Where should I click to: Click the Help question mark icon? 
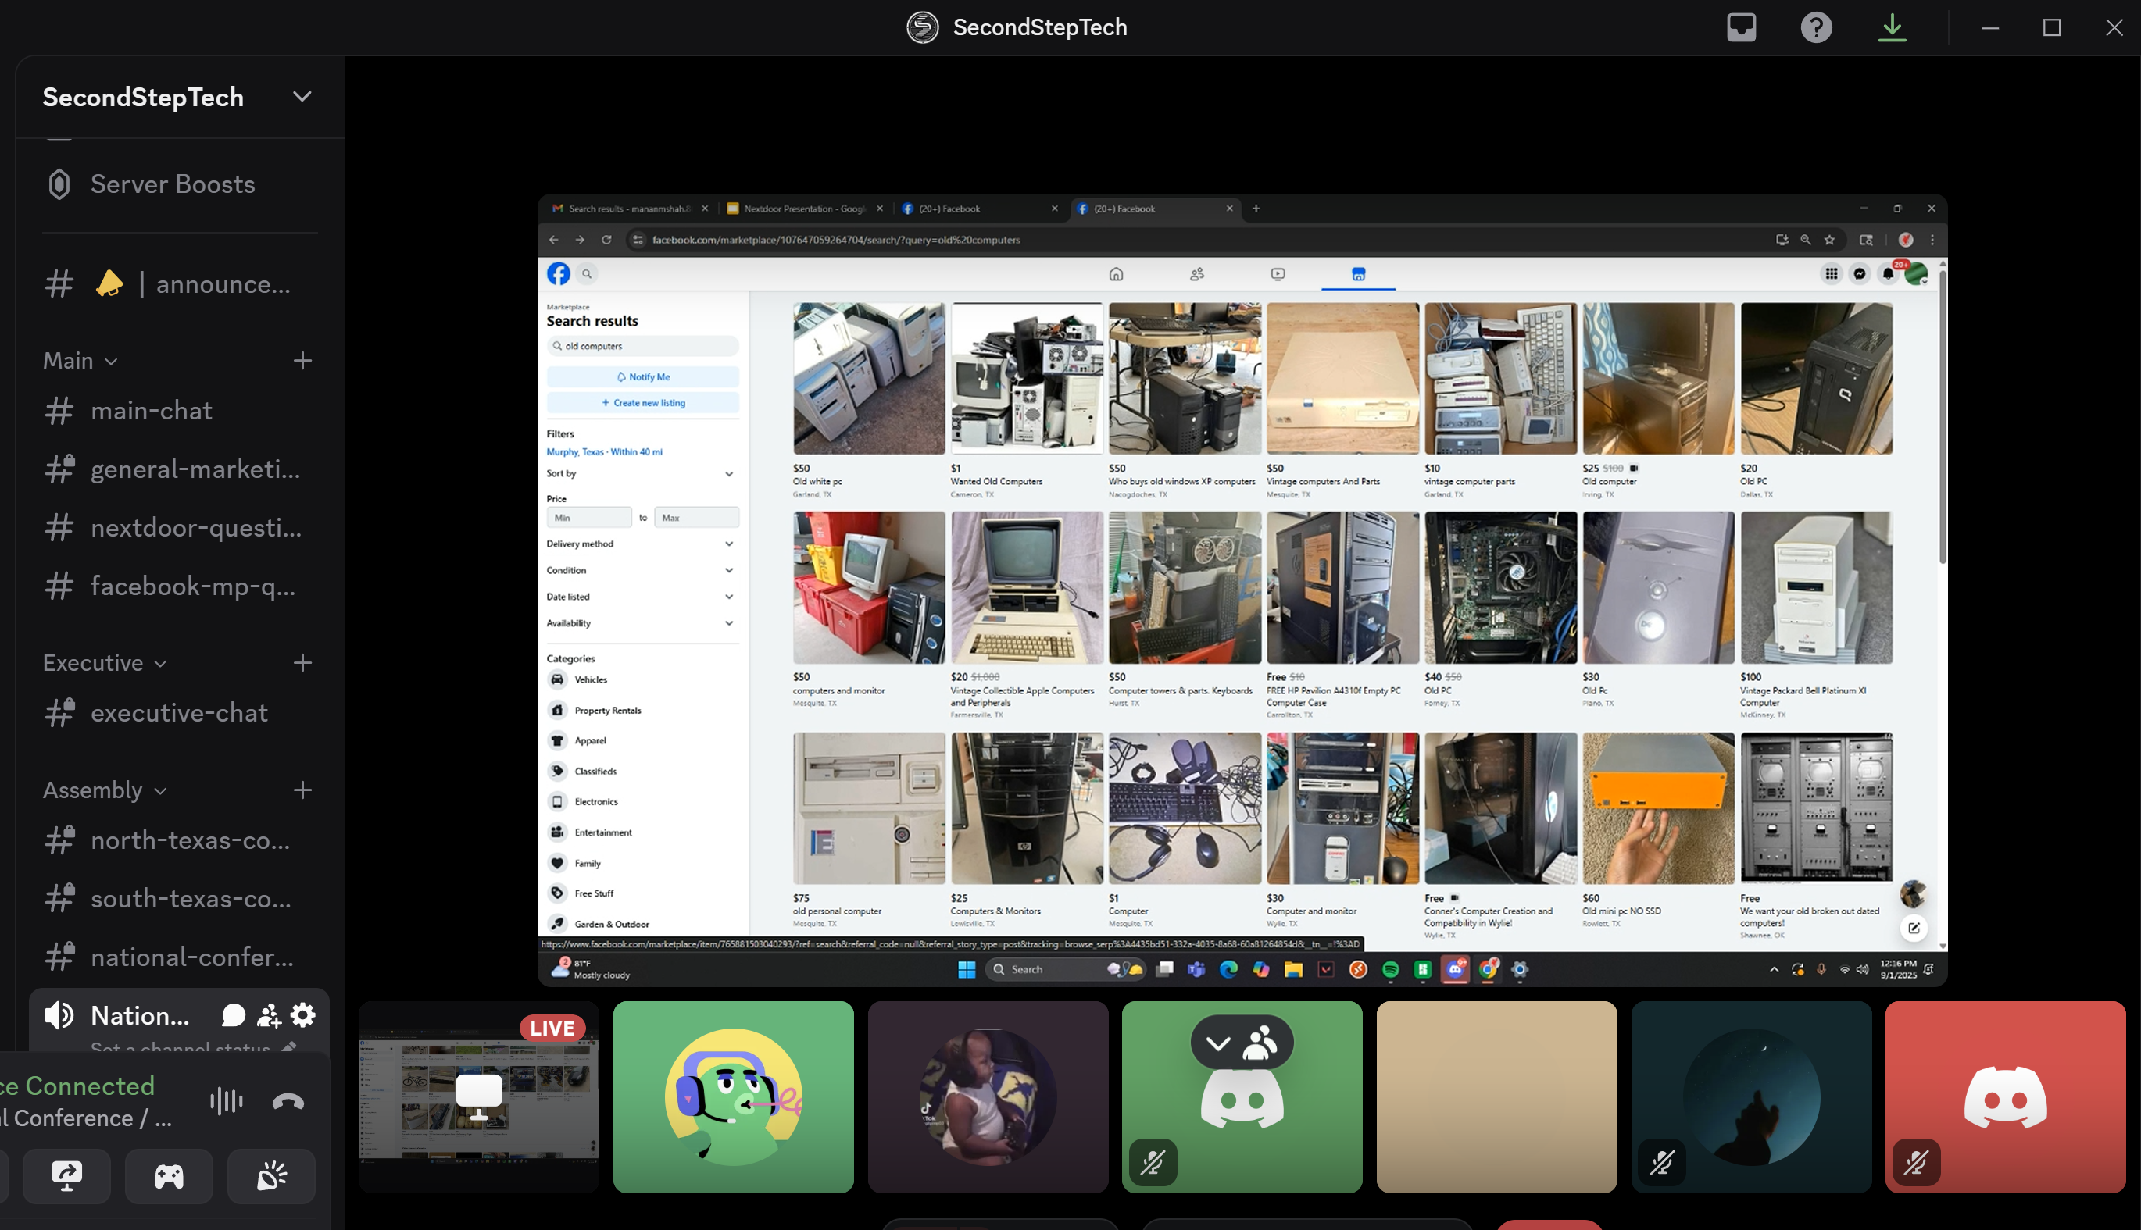pyautogui.click(x=1816, y=27)
